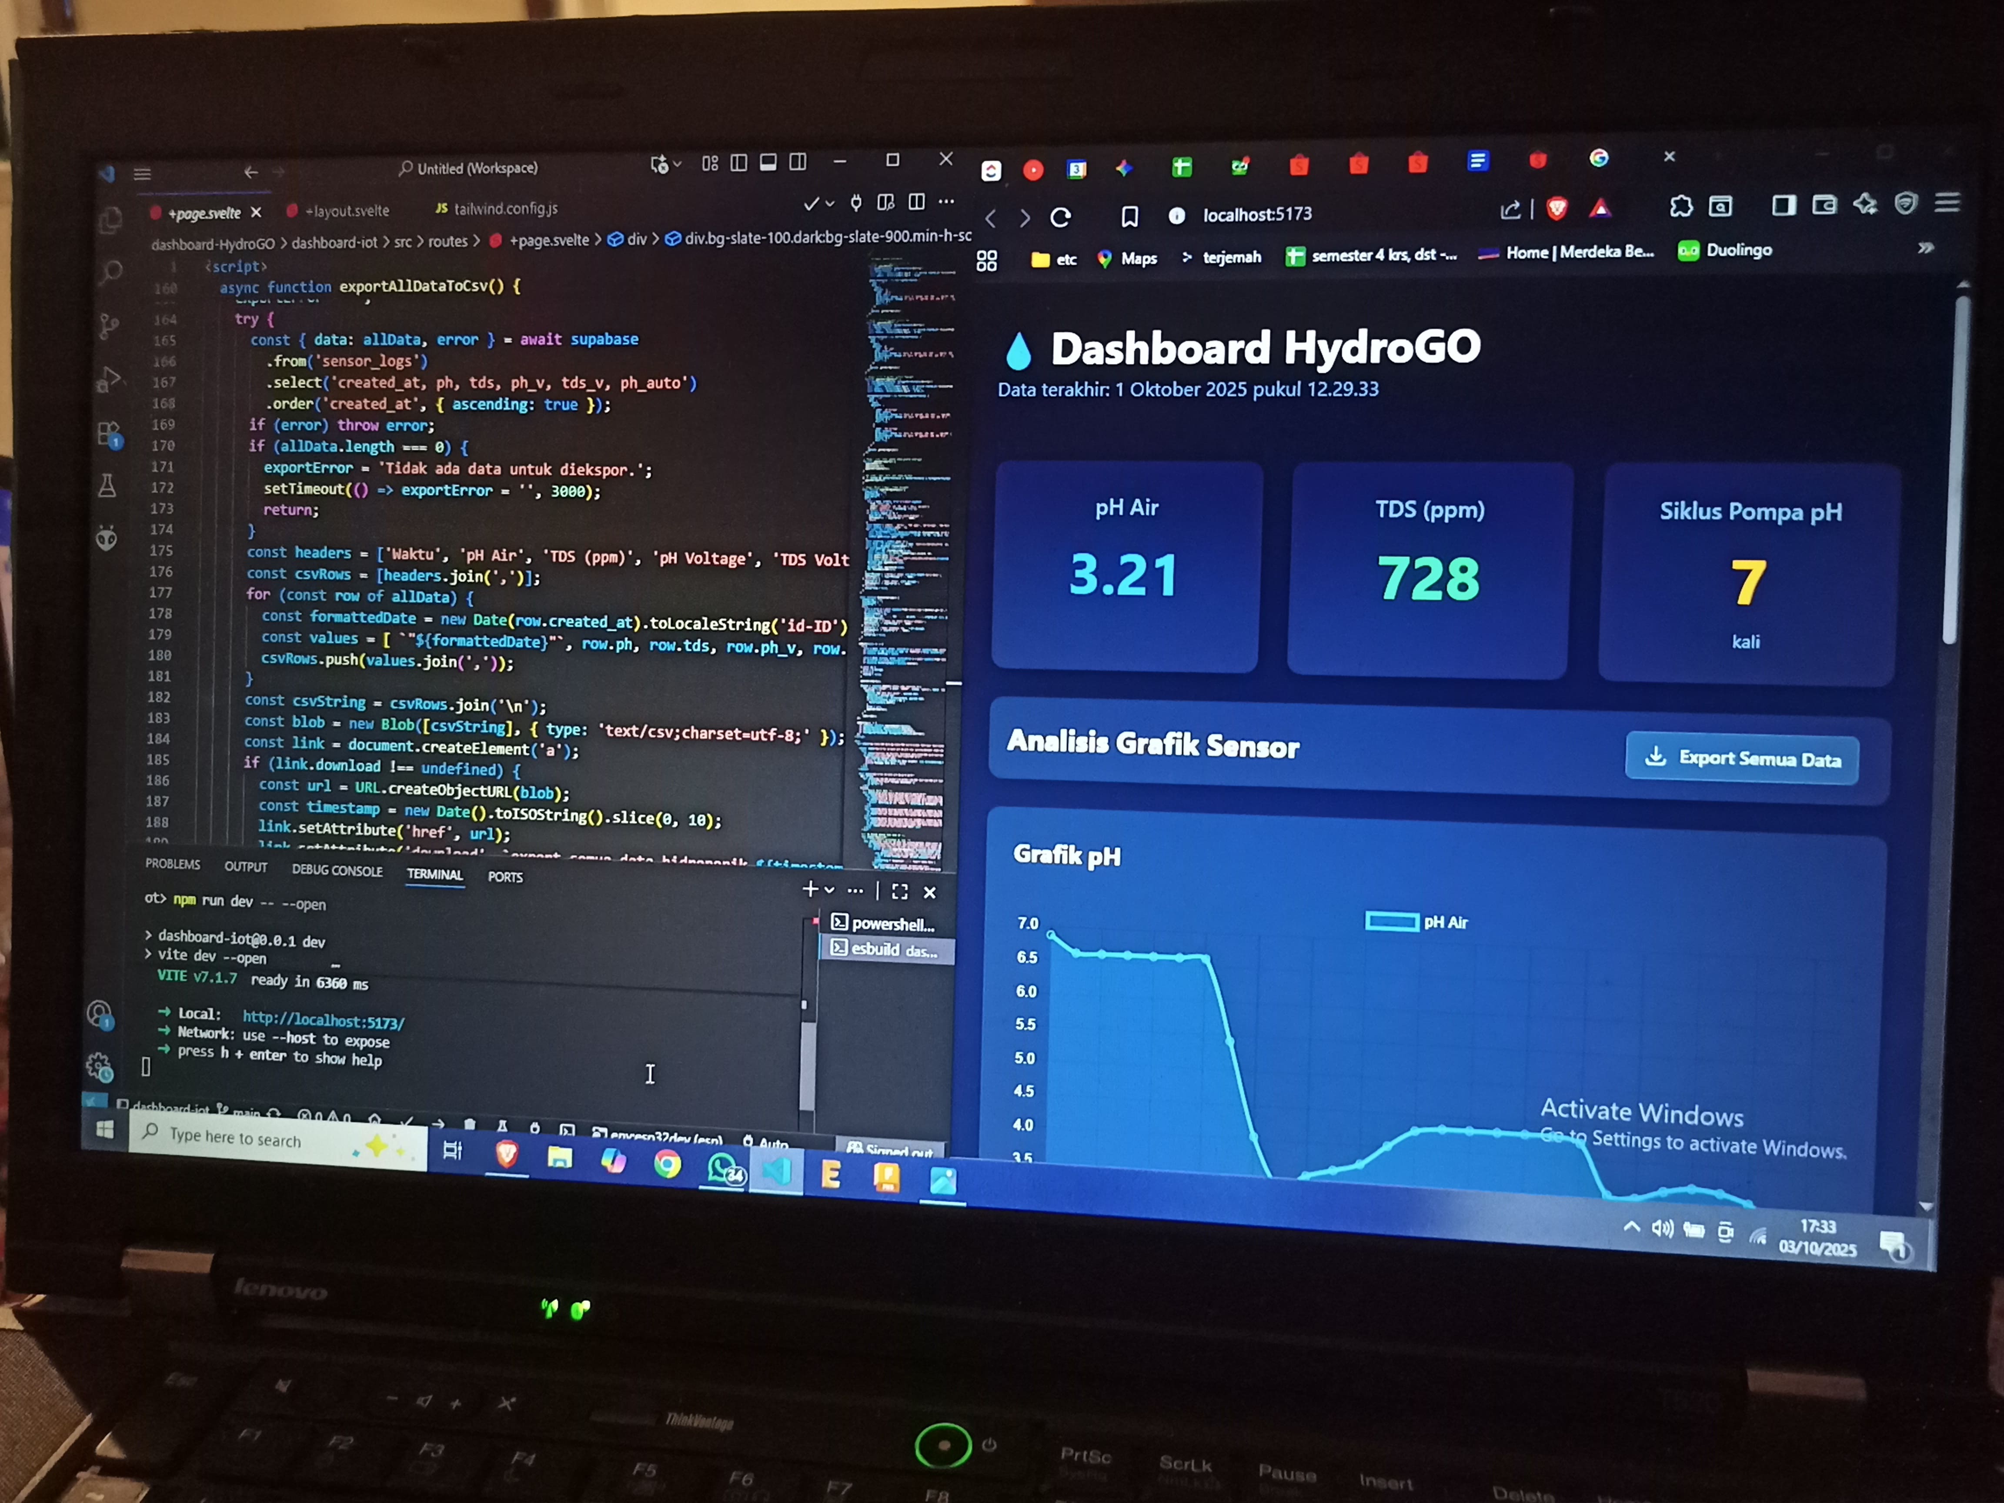The height and width of the screenshot is (1503, 2004).
Task: Reload the localhost page
Action: pos(1060,217)
